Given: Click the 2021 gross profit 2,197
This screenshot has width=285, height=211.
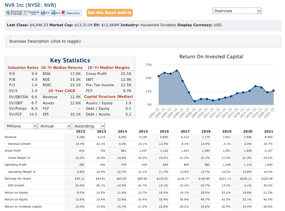Looking at the screenshot, I should [x=269, y=151].
